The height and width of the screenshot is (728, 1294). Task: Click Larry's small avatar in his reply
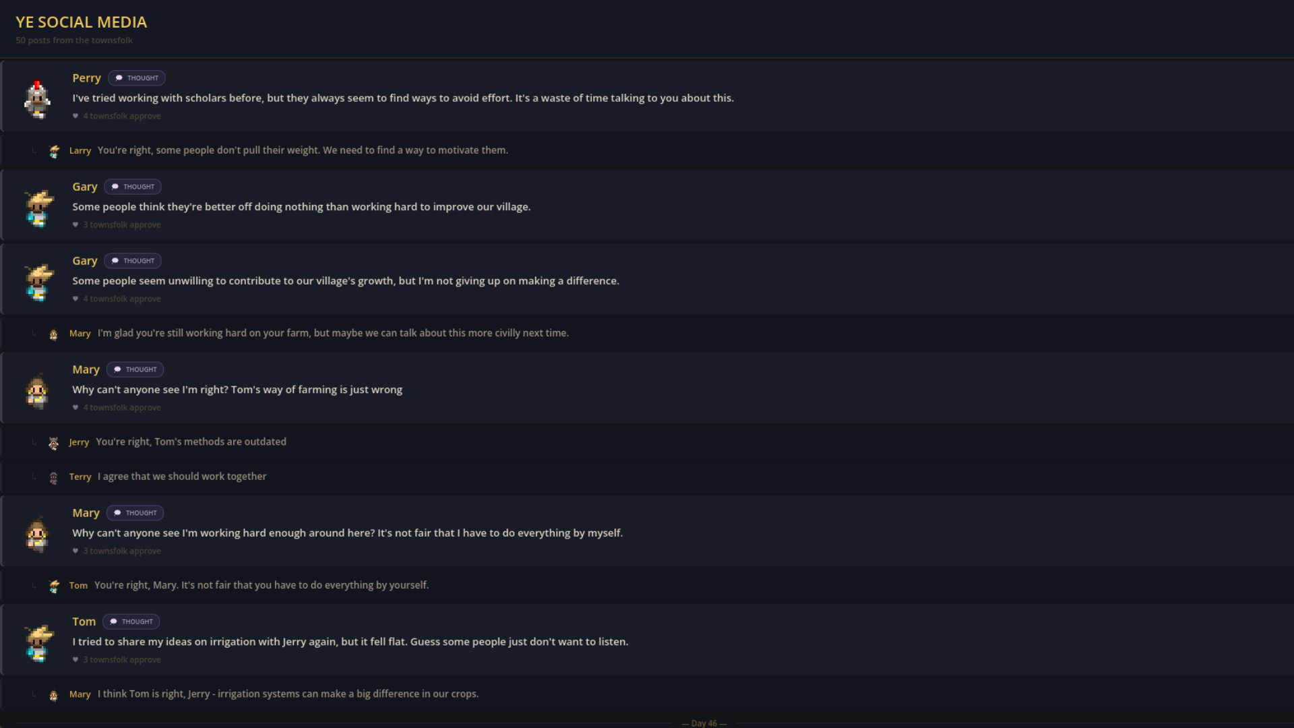pyautogui.click(x=54, y=151)
